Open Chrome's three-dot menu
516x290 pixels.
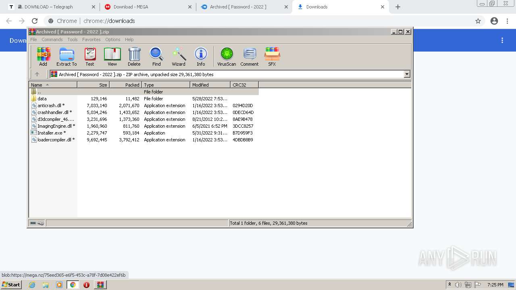click(x=508, y=21)
